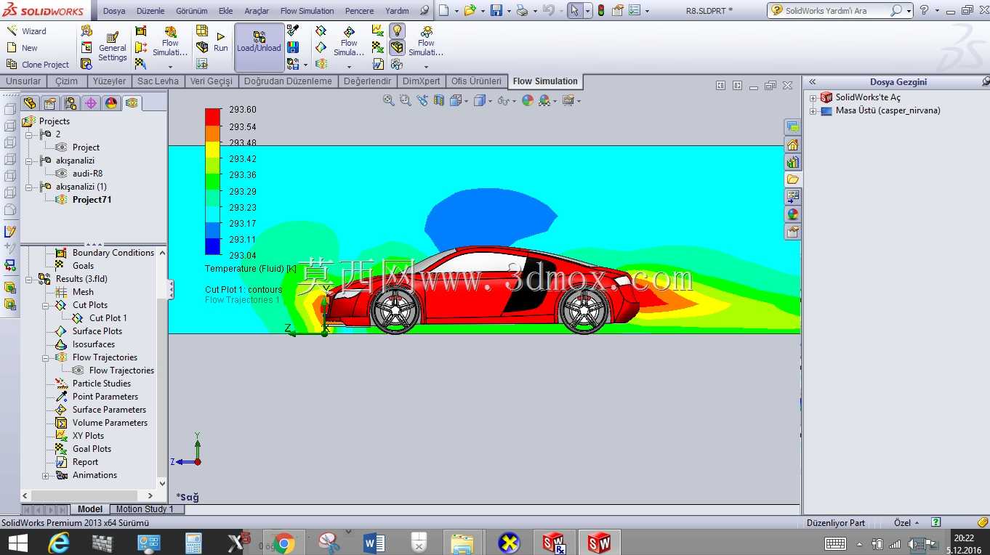The height and width of the screenshot is (555, 990).
Task: Click the red legend color at 293.60
Action: coord(212,117)
